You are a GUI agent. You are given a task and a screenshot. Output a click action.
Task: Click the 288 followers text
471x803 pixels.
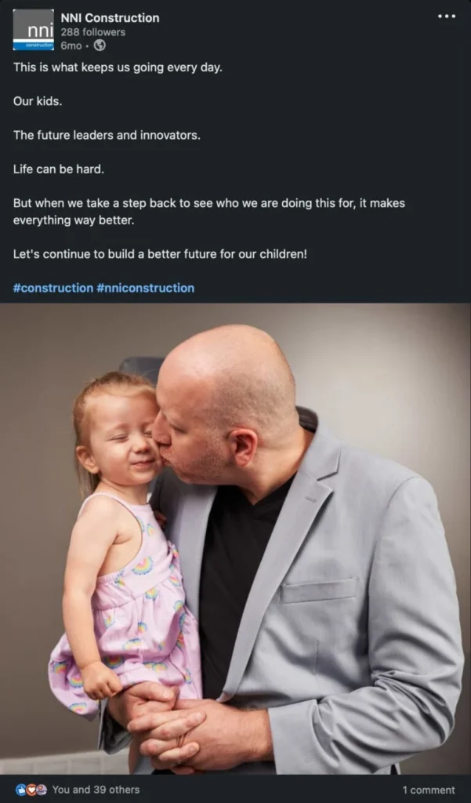92,32
